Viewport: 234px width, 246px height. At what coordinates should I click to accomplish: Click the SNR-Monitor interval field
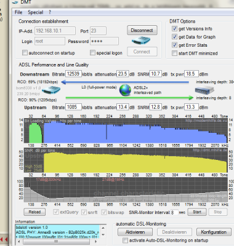tap(174, 212)
